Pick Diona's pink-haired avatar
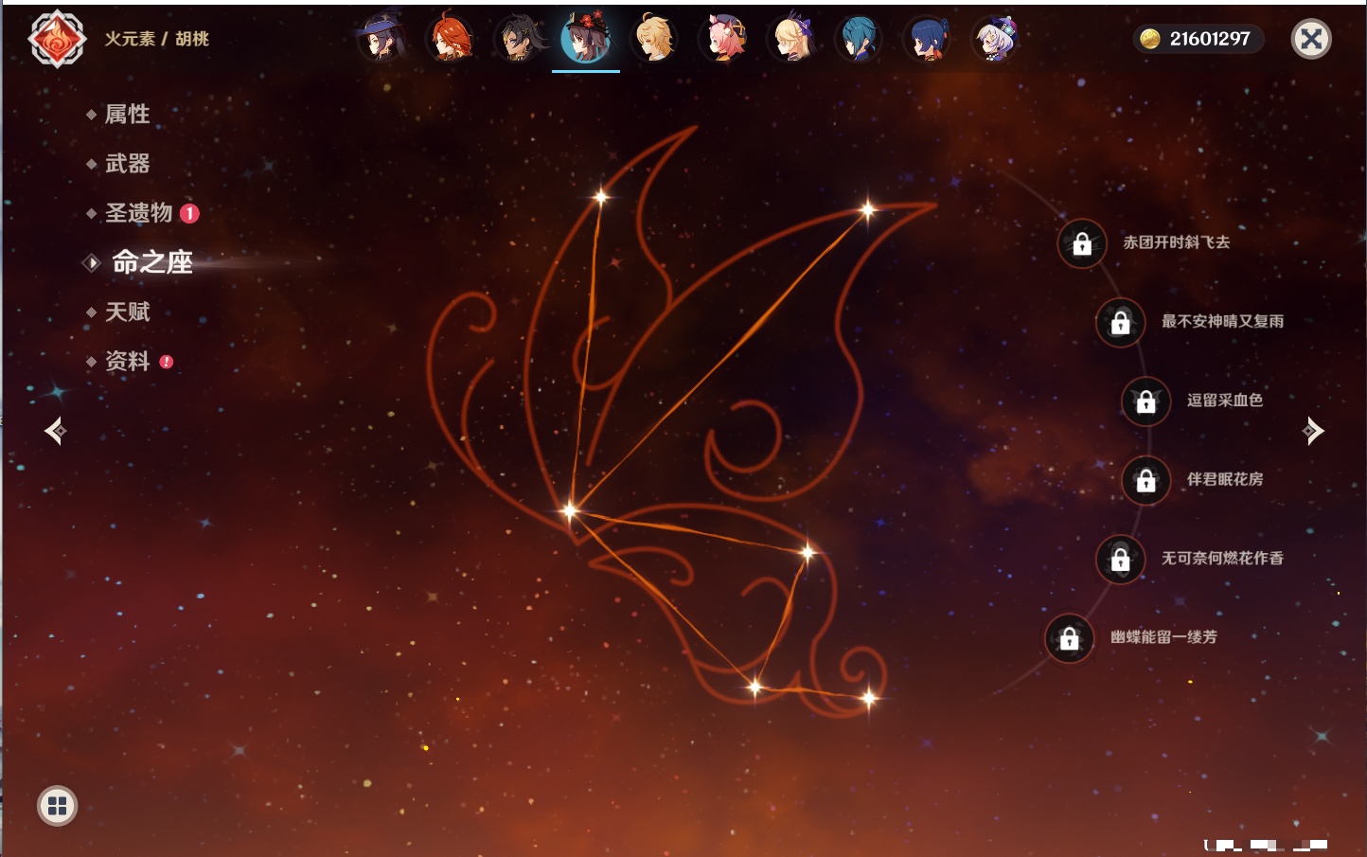 pyautogui.click(x=723, y=39)
